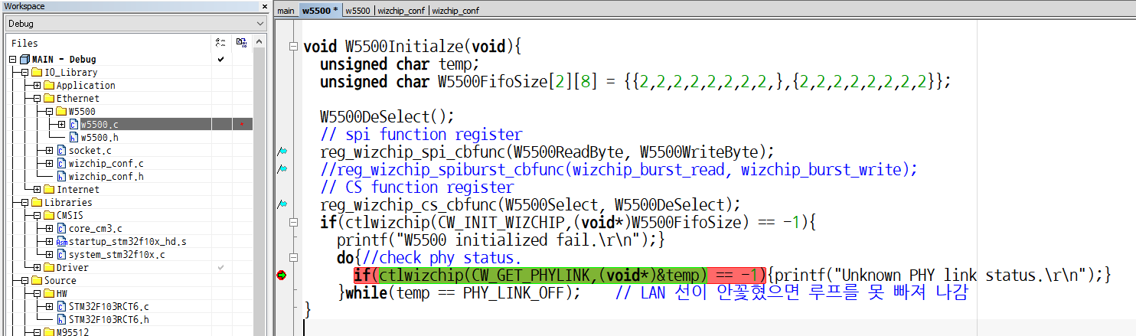Click the socket.c file icon

61,150
